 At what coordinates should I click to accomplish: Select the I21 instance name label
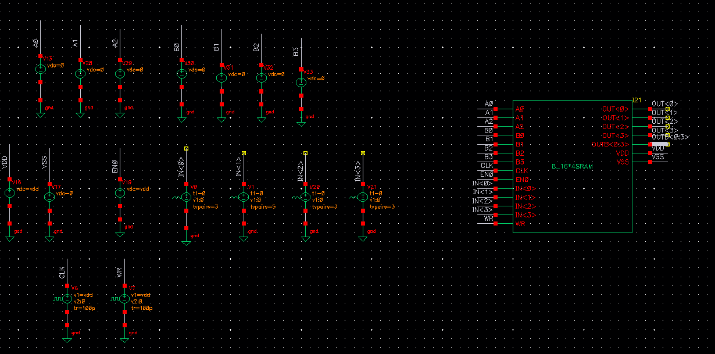pyautogui.click(x=637, y=101)
